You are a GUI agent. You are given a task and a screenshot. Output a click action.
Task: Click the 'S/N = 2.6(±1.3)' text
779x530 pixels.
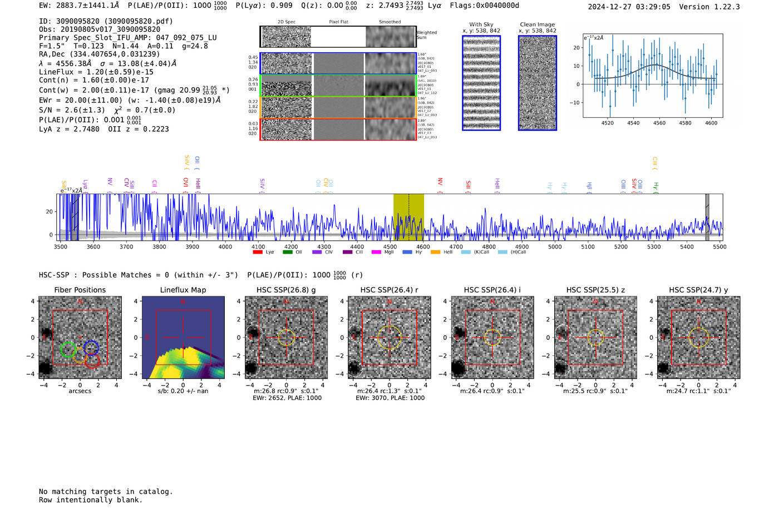(x=72, y=110)
